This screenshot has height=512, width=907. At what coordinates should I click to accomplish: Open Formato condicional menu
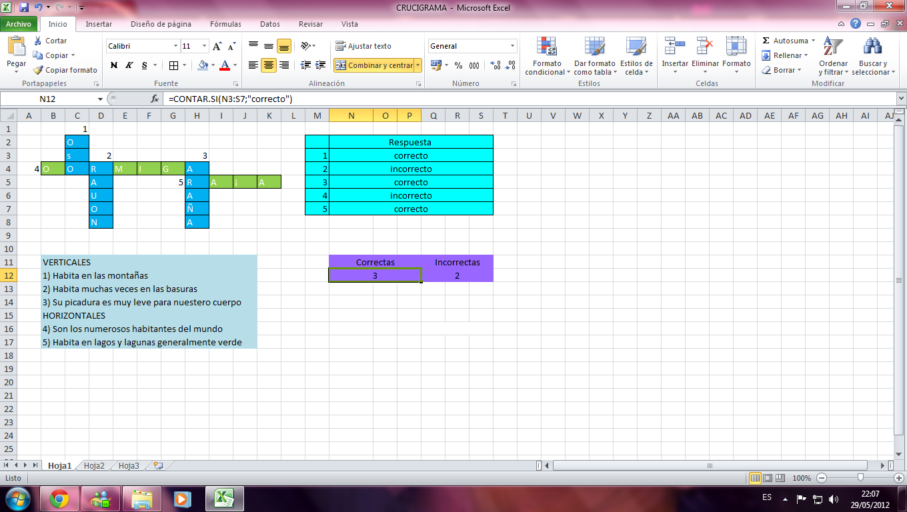tap(548, 56)
